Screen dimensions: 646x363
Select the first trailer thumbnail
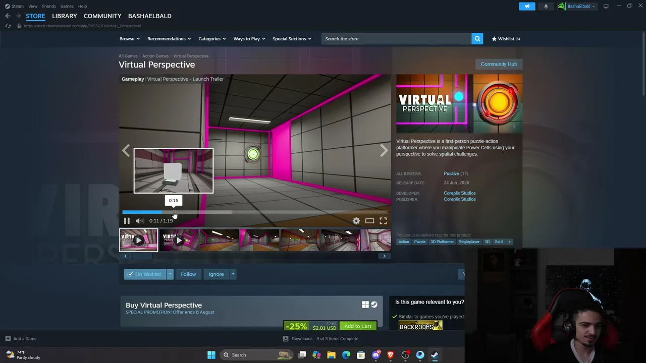(139, 240)
